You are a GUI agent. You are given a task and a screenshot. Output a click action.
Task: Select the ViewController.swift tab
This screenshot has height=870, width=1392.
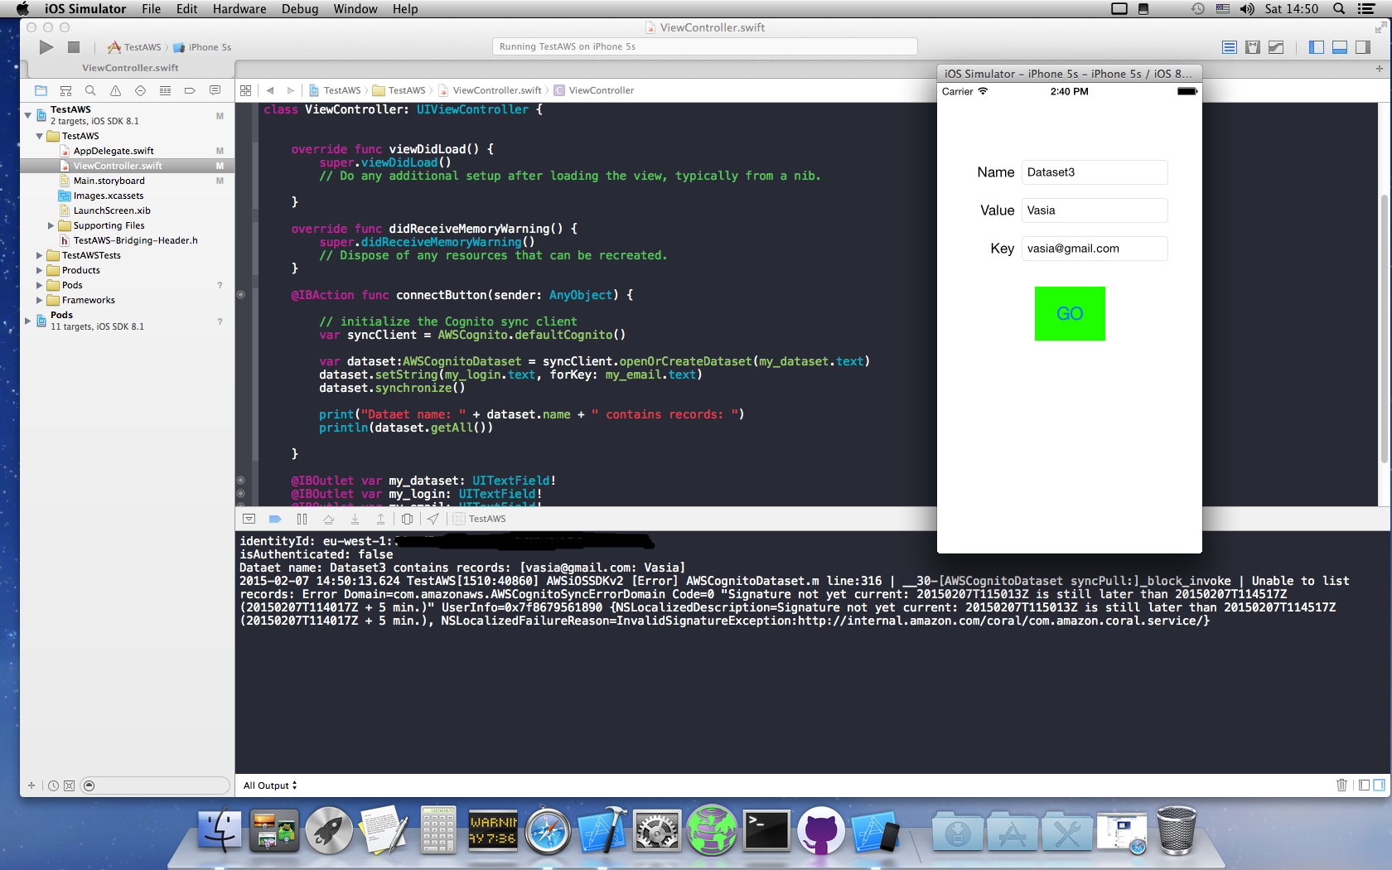(x=130, y=68)
